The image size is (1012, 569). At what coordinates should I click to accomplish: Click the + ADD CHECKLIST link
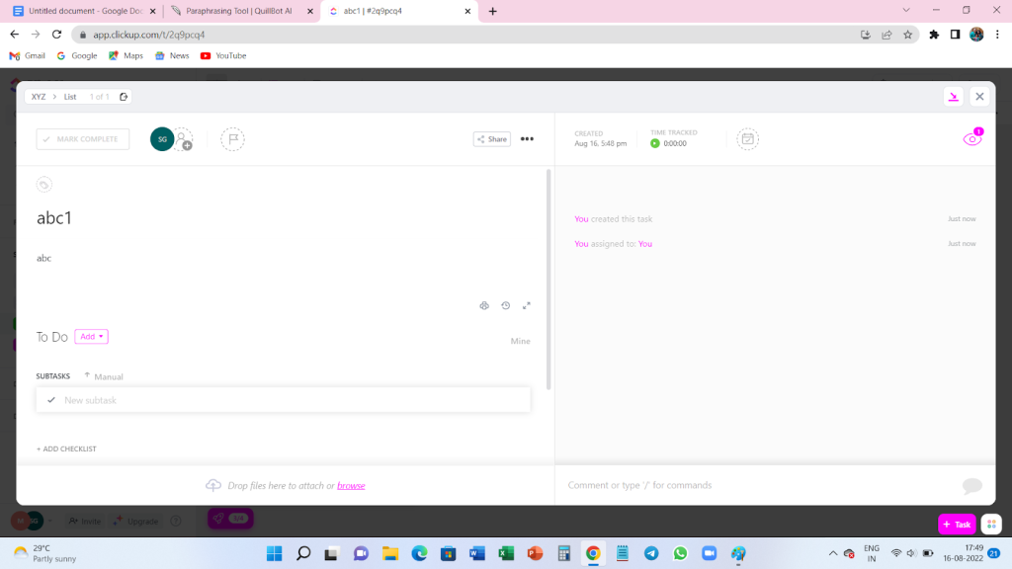pyautogui.click(x=66, y=448)
